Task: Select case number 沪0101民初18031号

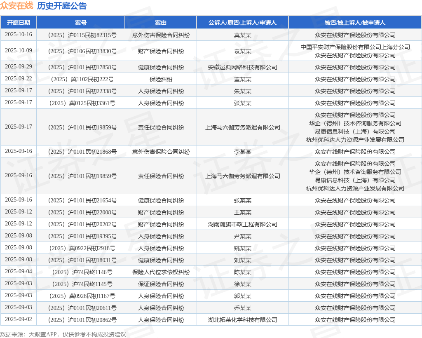Action: (x=82, y=260)
